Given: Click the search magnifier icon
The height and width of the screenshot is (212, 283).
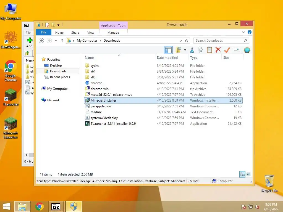Looking at the screenshot, I should (x=245, y=41).
